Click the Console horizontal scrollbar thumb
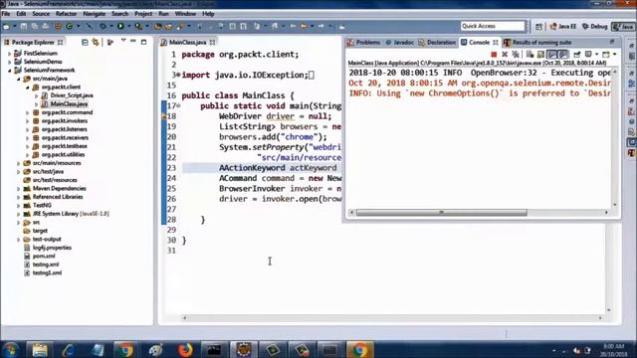Viewport: 637px width, 358px height. click(441, 212)
